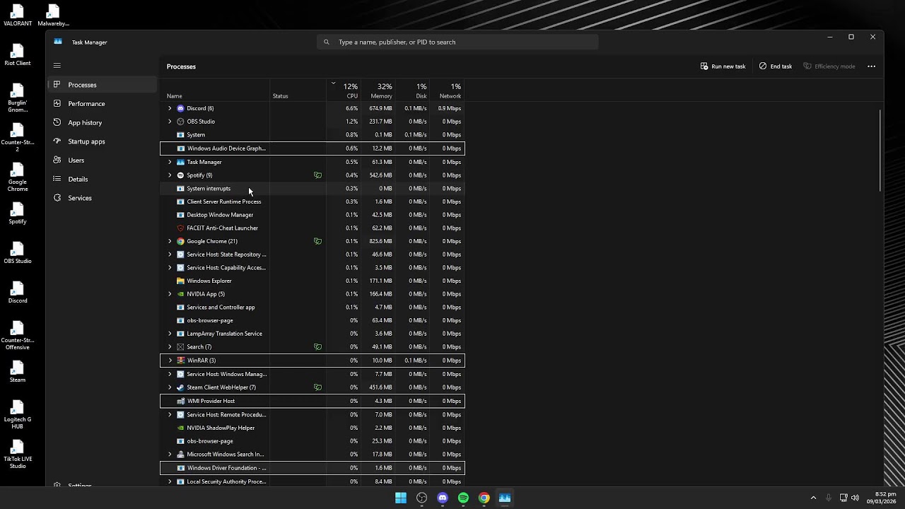Screen dimensions: 905x509
Task: Open the Details page
Action: (103, 179)
